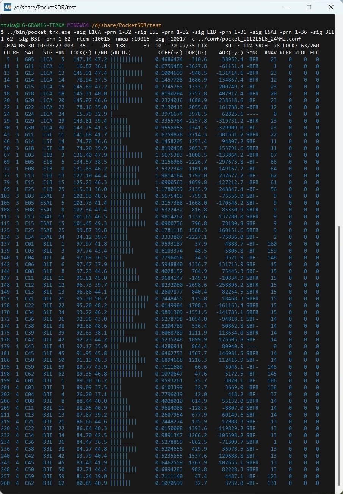The width and height of the screenshot is (343, 494).
Task: Click the C21 B1I signal bar graph
Action: [x=129, y=298]
